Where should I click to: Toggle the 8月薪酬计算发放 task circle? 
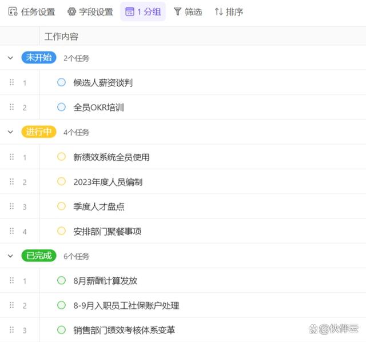61,280
